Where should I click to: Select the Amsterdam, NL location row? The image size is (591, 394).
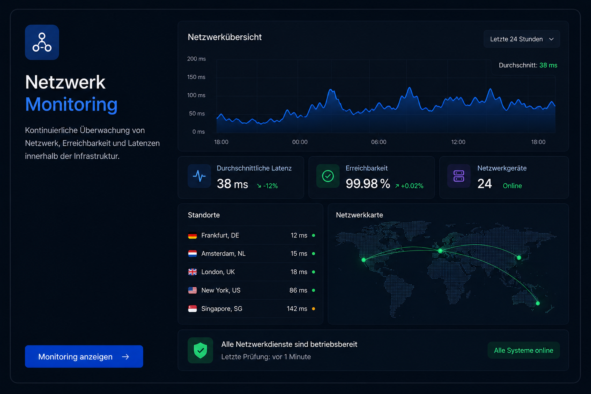[252, 254]
